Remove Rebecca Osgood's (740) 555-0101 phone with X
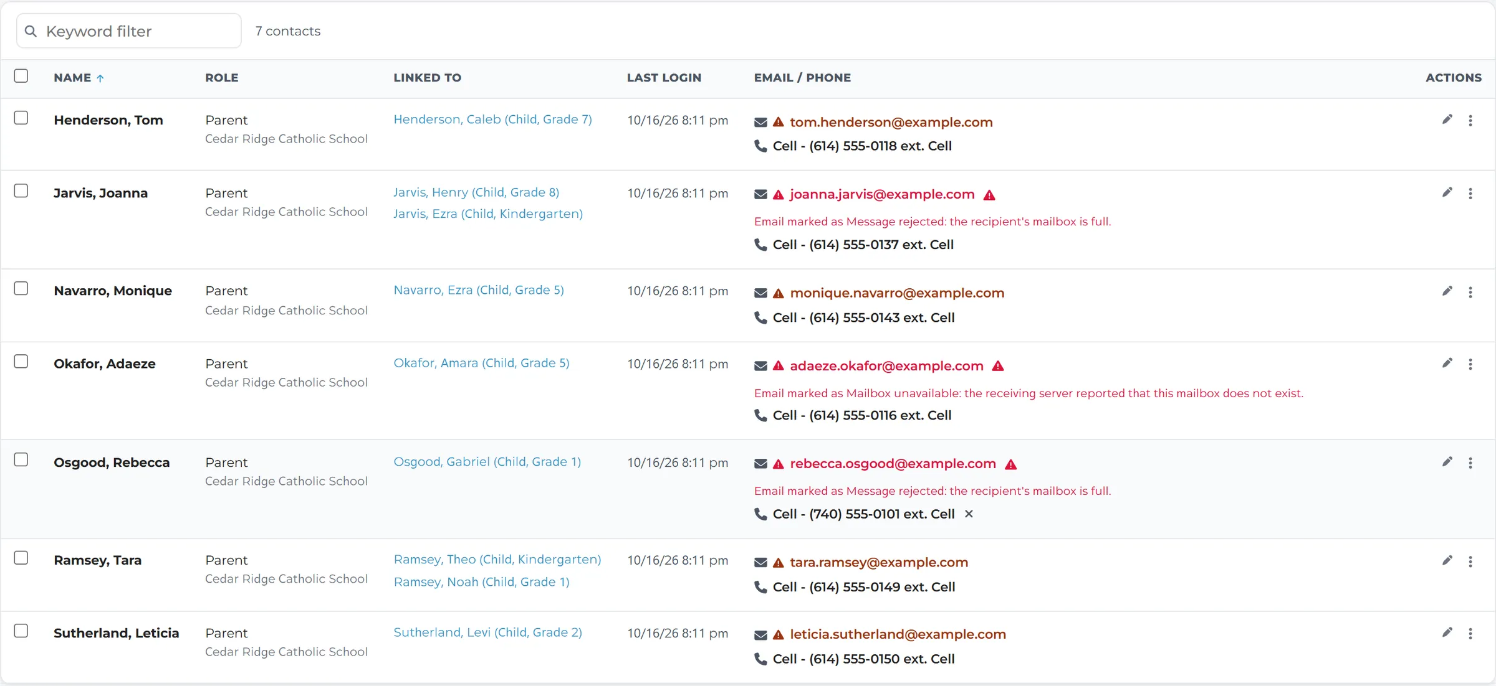Screen dimensions: 1496x686 (x=969, y=514)
